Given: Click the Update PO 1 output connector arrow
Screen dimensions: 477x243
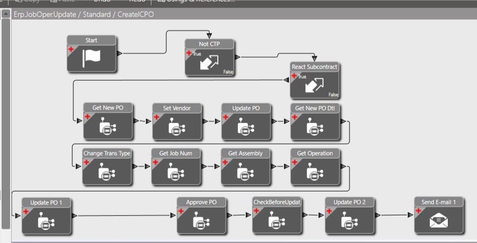Looking at the screenshot, I should [x=75, y=216].
